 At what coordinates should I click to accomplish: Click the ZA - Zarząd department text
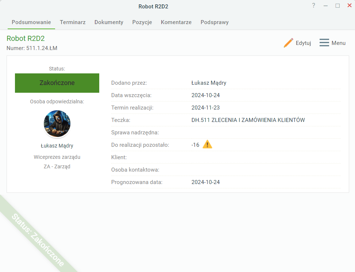coord(57,167)
